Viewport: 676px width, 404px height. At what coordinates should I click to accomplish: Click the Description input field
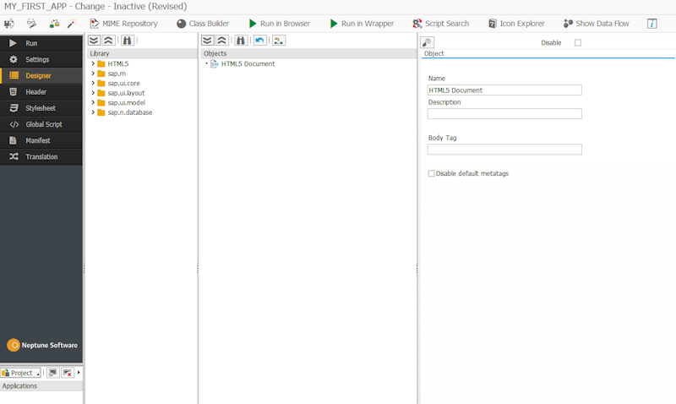[504, 114]
